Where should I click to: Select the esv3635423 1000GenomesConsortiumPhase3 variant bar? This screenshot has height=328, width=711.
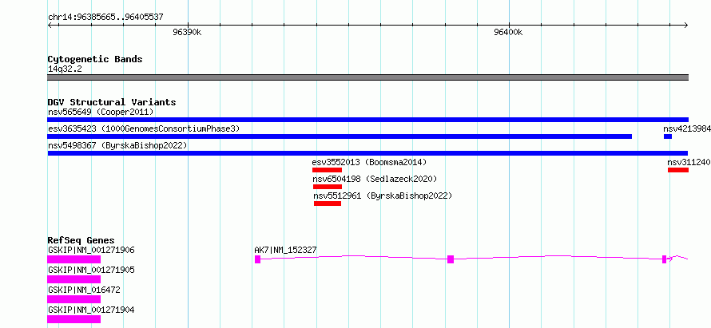coord(340,136)
